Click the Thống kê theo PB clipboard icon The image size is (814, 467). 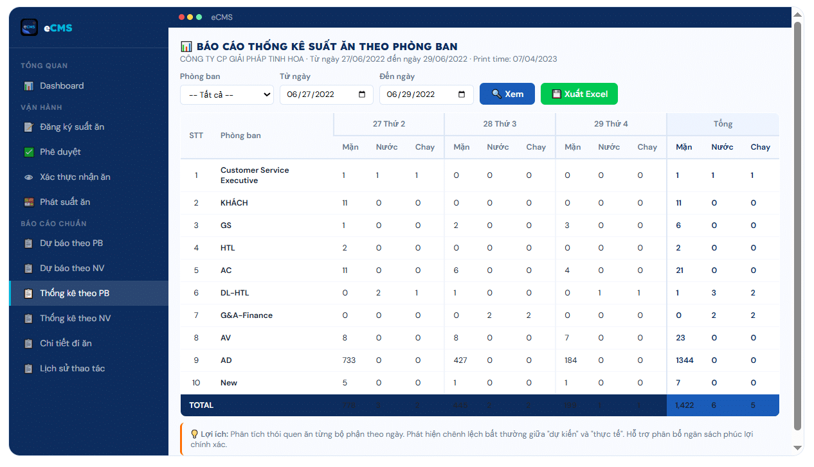coord(28,294)
